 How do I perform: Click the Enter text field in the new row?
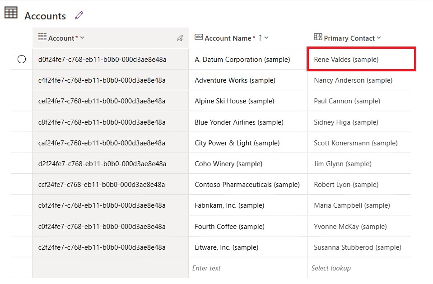point(248,268)
